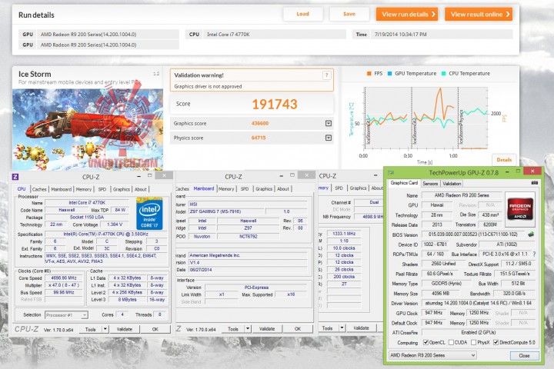Click View run details button
The width and height of the screenshot is (554, 369).
(407, 15)
